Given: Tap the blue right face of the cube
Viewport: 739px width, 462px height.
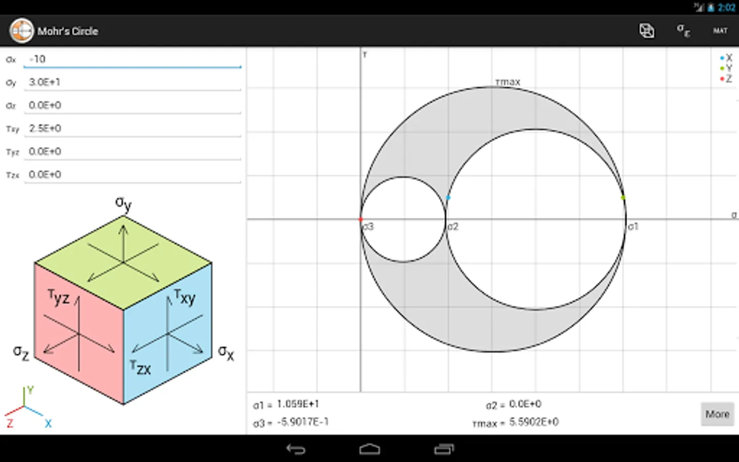Looking at the screenshot, I should pos(168,334).
